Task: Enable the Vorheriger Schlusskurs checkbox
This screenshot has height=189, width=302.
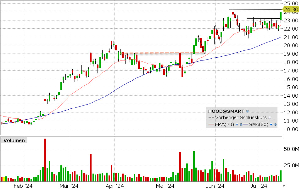Action: 270,117
